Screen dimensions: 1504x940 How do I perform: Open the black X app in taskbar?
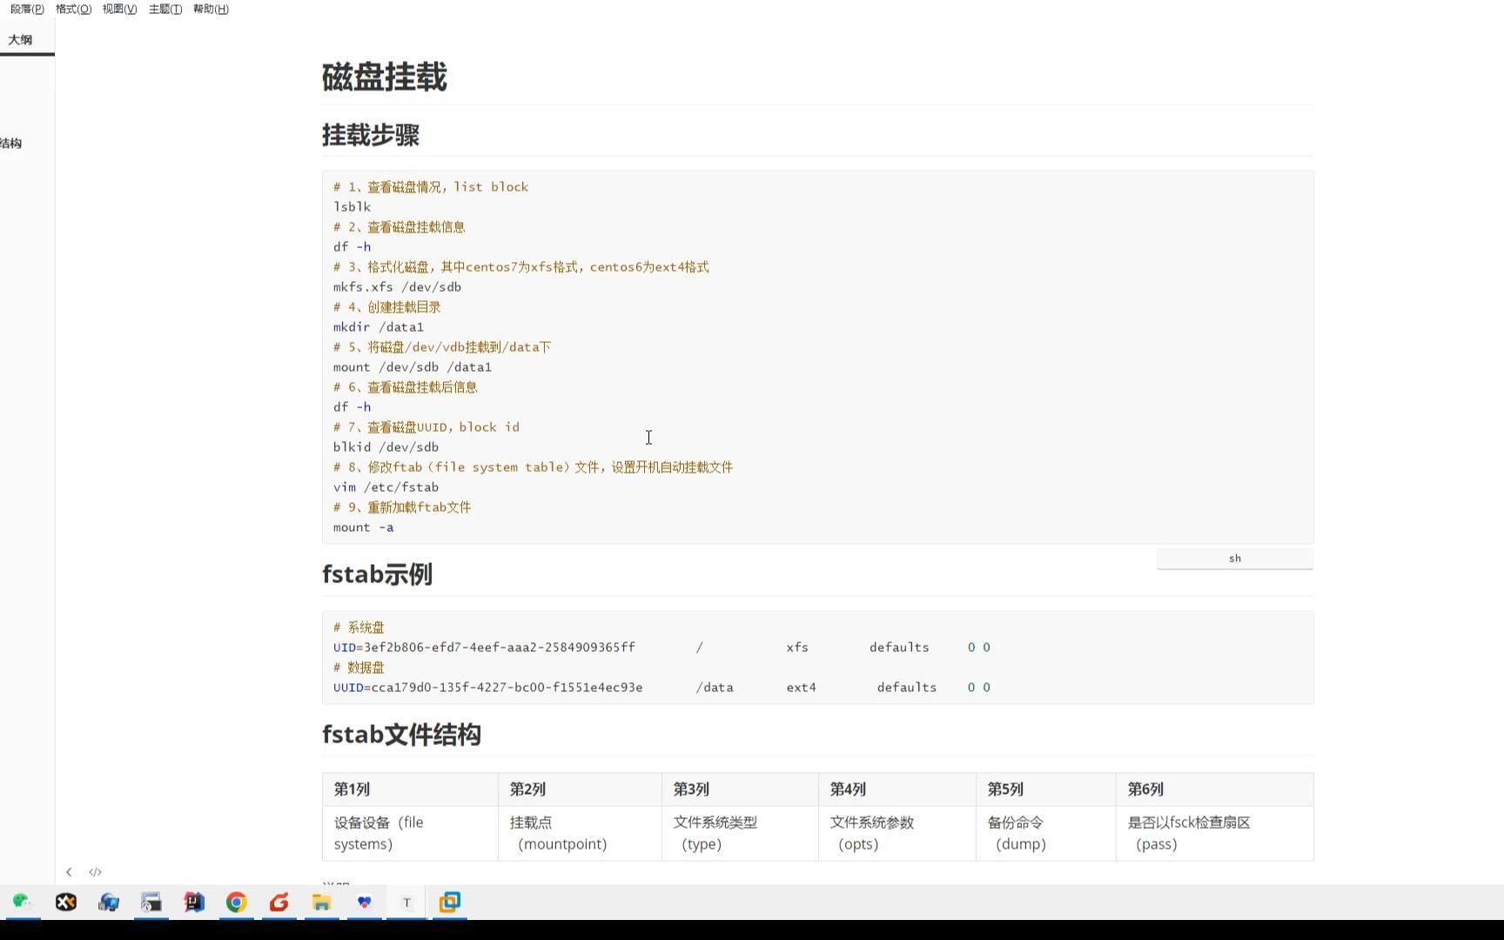66,903
